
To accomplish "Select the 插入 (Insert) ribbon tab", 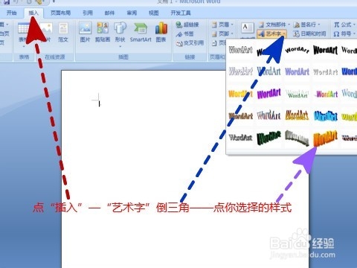I will tap(33, 13).
